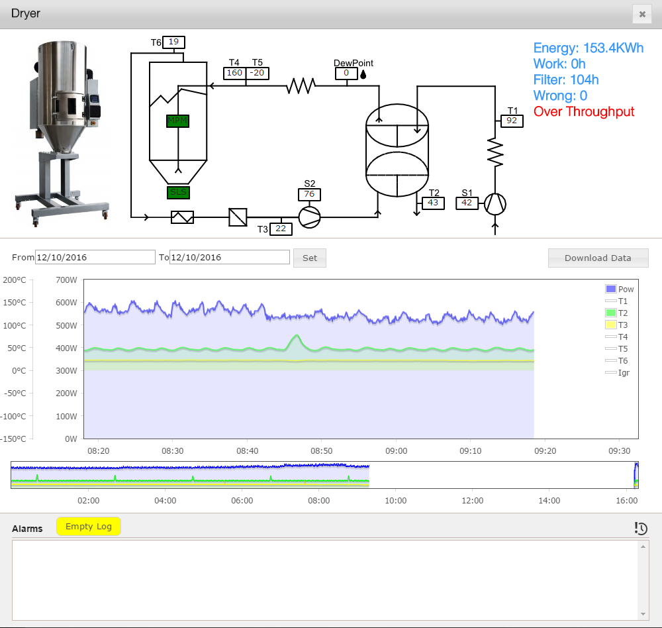Click the green SLS indicator below hopper
This screenshot has height=628, width=662.
pos(177,192)
